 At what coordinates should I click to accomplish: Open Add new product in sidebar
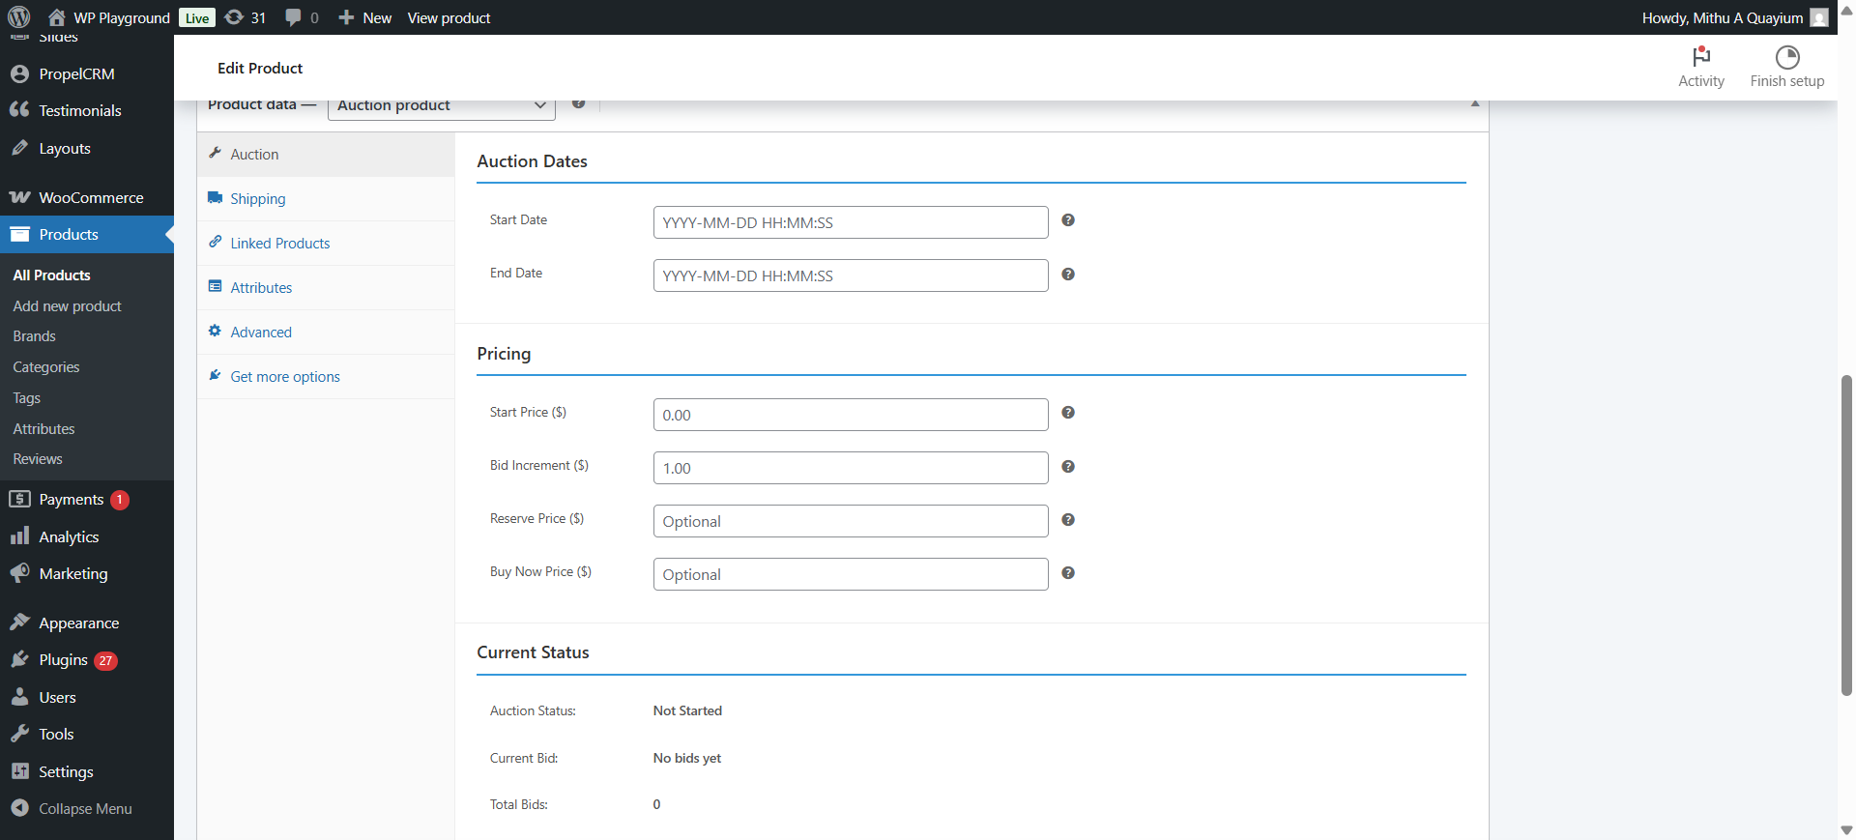67,306
